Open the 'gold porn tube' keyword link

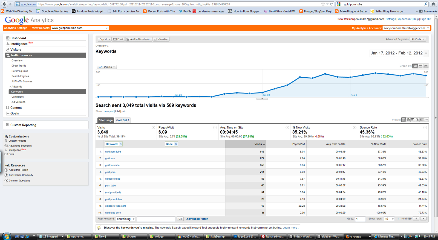[113, 152]
